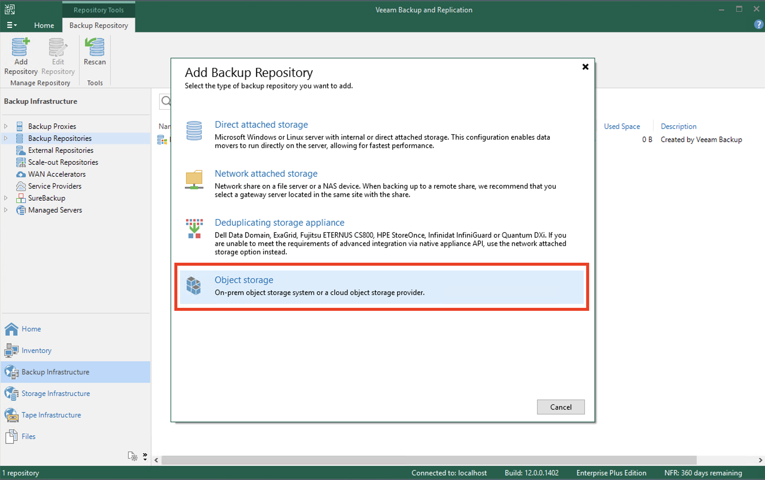Select Backup Proxies in the tree

pyautogui.click(x=52, y=126)
